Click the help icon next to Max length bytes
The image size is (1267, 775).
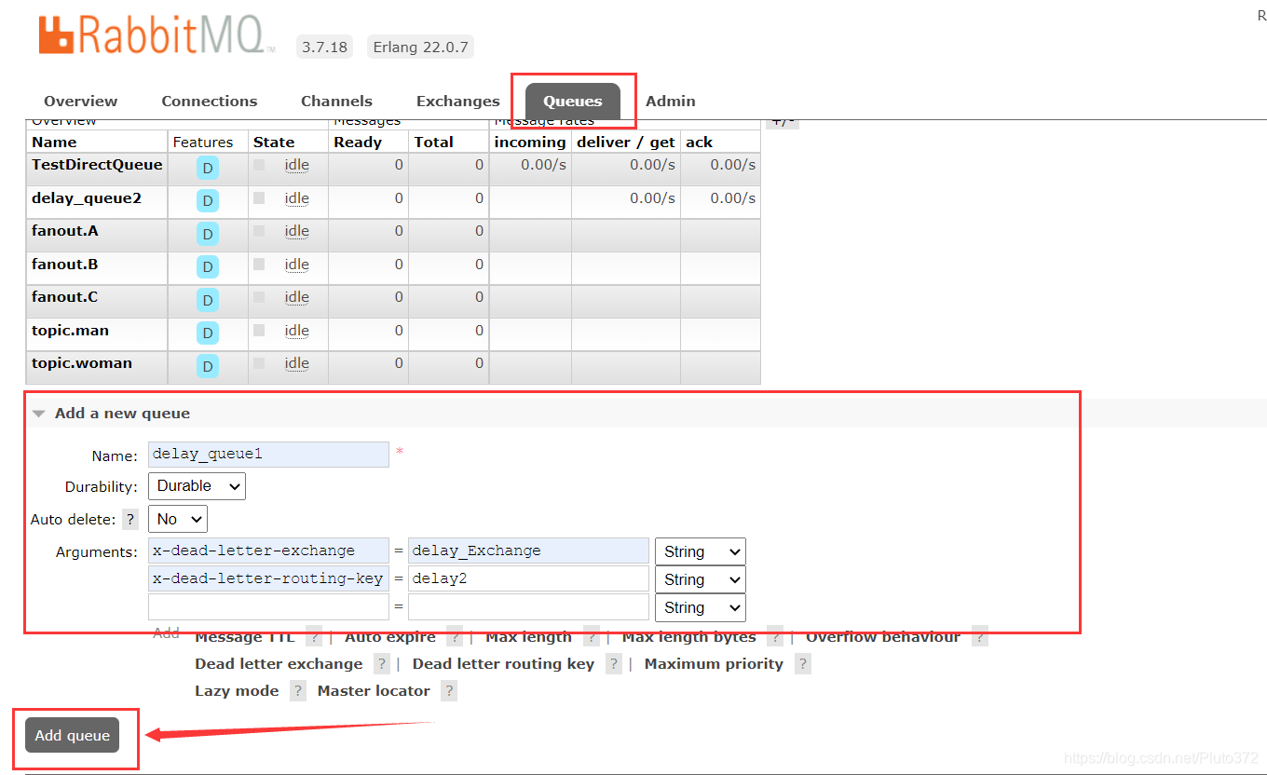coord(775,637)
